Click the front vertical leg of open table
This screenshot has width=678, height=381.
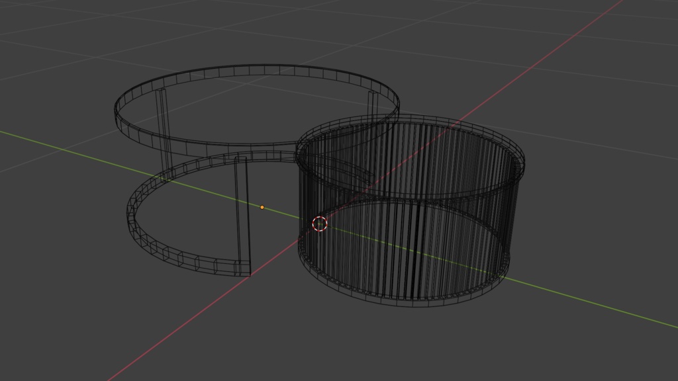pos(242,216)
